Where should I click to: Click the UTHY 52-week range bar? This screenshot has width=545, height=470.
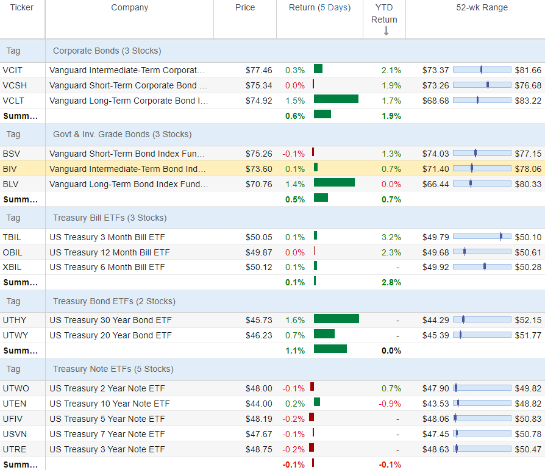[482, 319]
